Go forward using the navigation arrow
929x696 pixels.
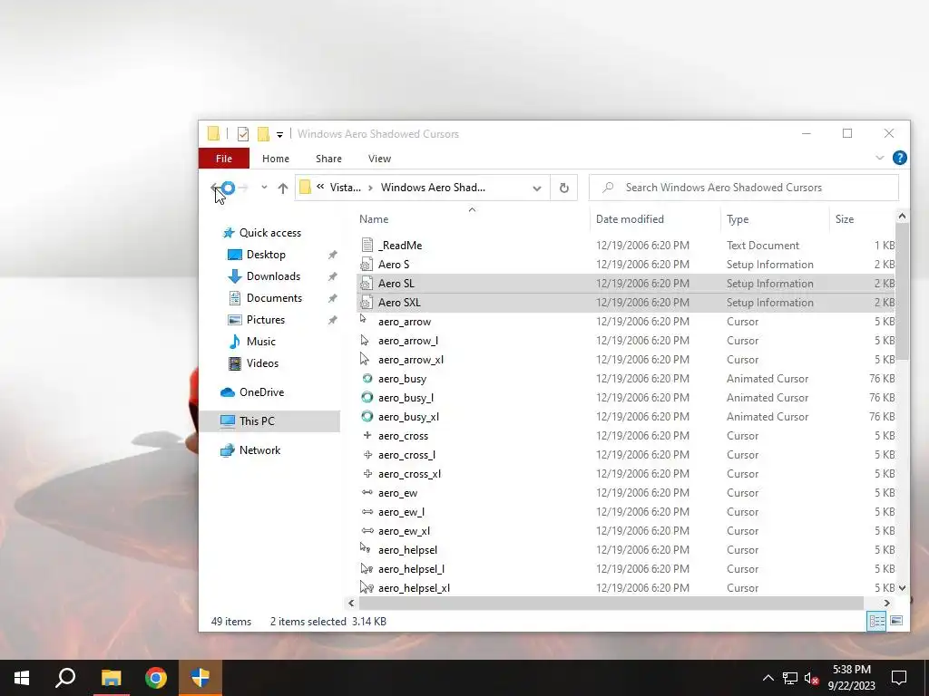[x=243, y=188]
